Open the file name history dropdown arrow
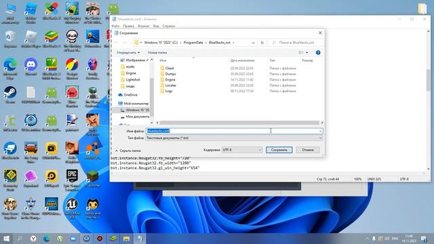The width and height of the screenshot is (434, 244). tap(320, 131)
